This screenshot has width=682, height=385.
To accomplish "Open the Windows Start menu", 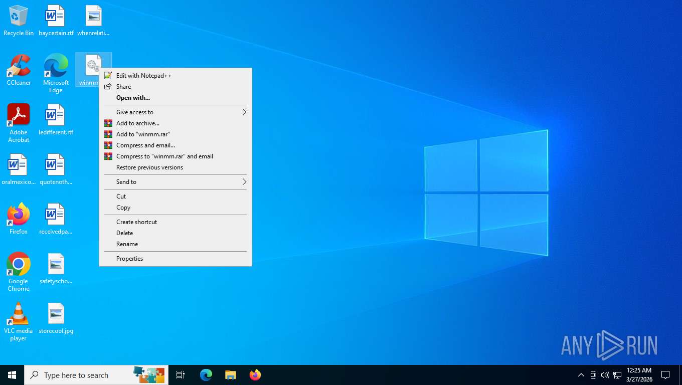I will (x=12, y=375).
